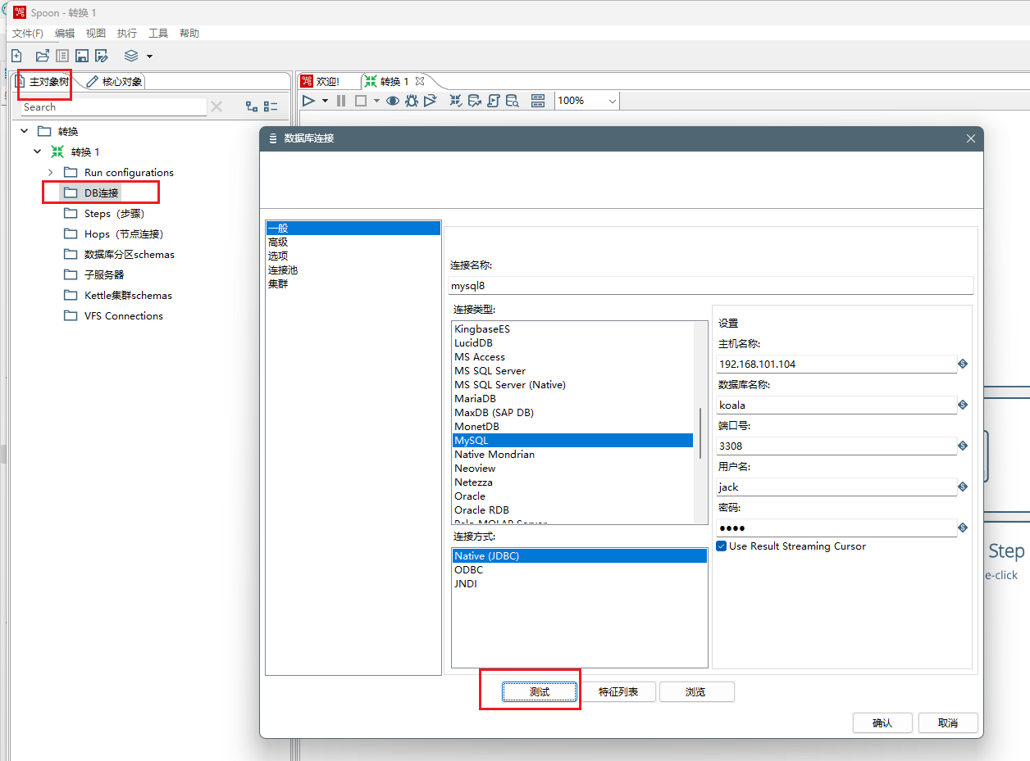Toggle the Use Result Streaming Cursor checkbox

click(x=722, y=546)
